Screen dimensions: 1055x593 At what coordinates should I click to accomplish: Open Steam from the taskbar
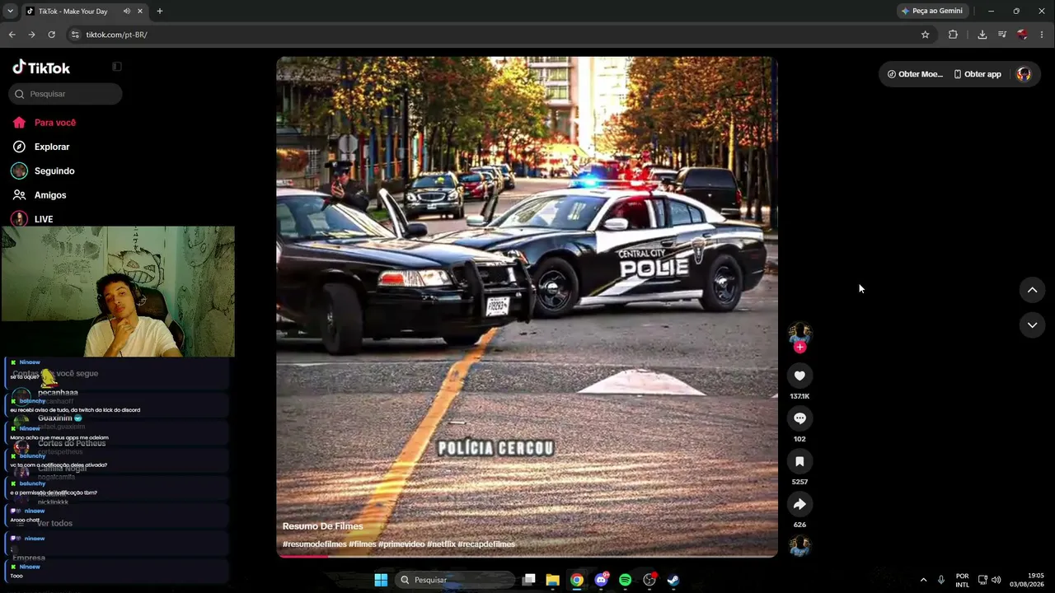(x=673, y=580)
